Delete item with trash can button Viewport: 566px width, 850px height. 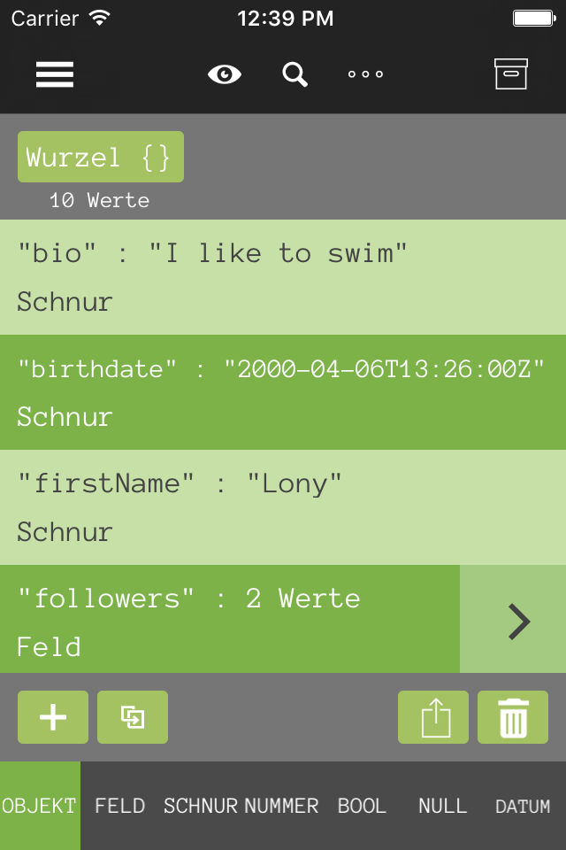pyautogui.click(x=513, y=717)
